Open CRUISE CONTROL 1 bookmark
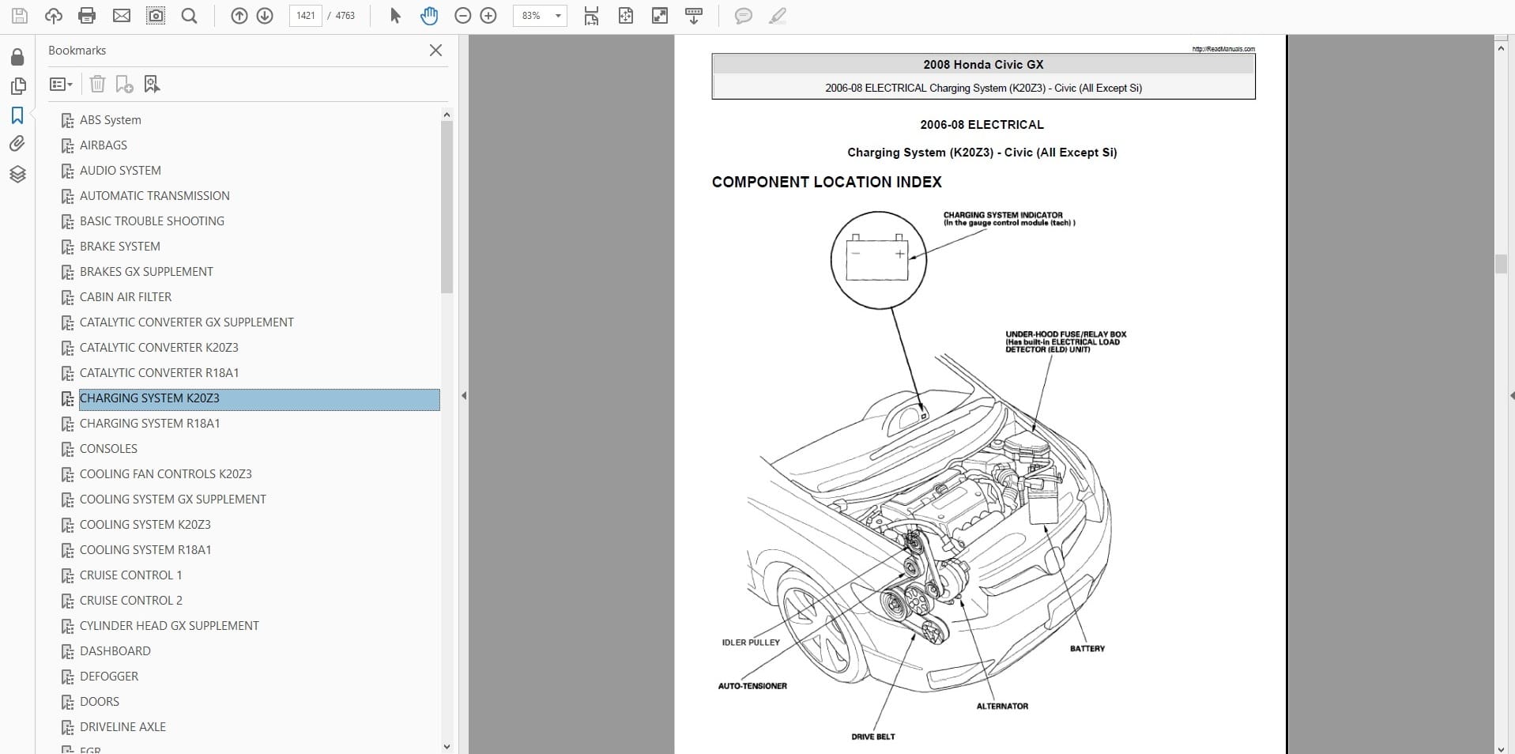 click(x=130, y=575)
